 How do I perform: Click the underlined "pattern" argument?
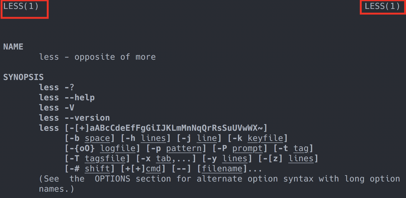[184, 148]
